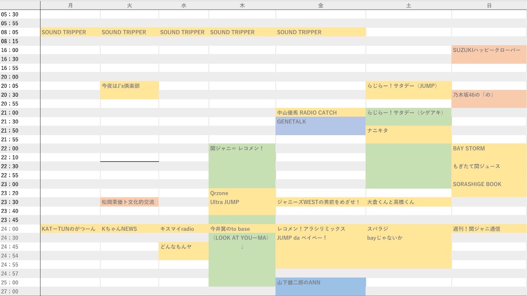
Task: Click the Qrzone cell
Action: 242,193
